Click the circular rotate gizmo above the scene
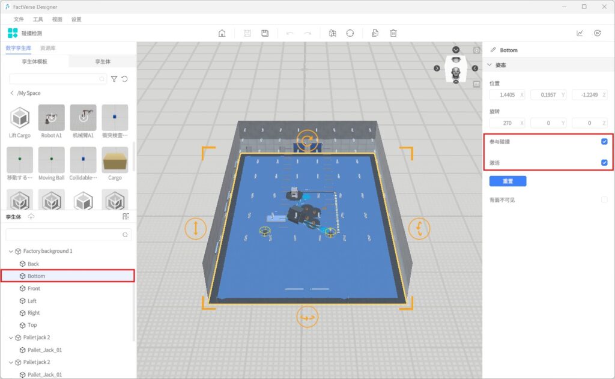This screenshot has height=379, width=615. tap(307, 141)
